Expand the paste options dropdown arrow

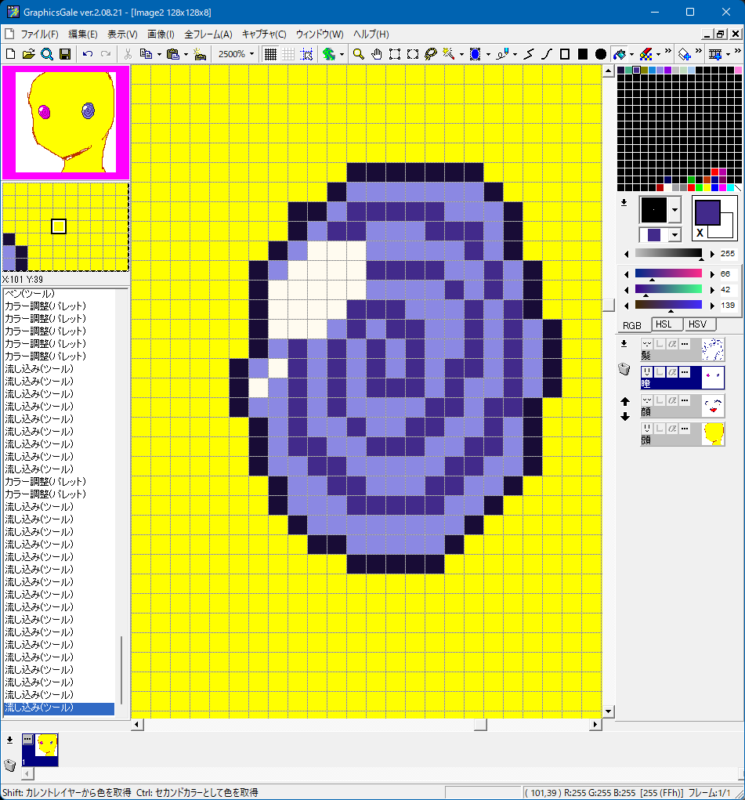(x=186, y=54)
